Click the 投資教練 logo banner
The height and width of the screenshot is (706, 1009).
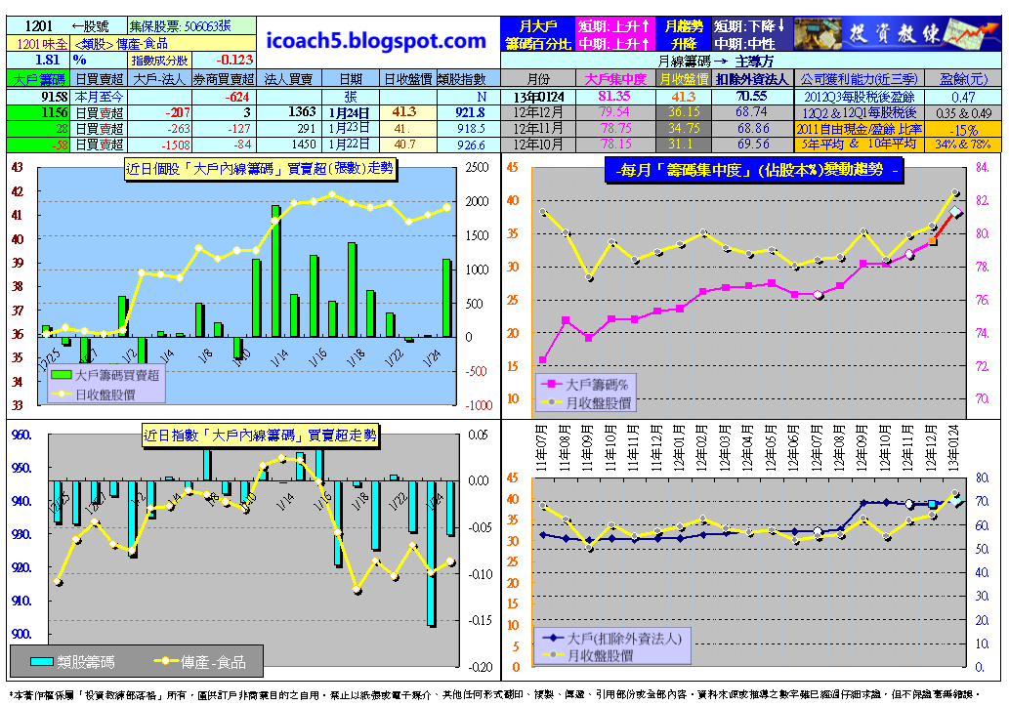click(898, 33)
